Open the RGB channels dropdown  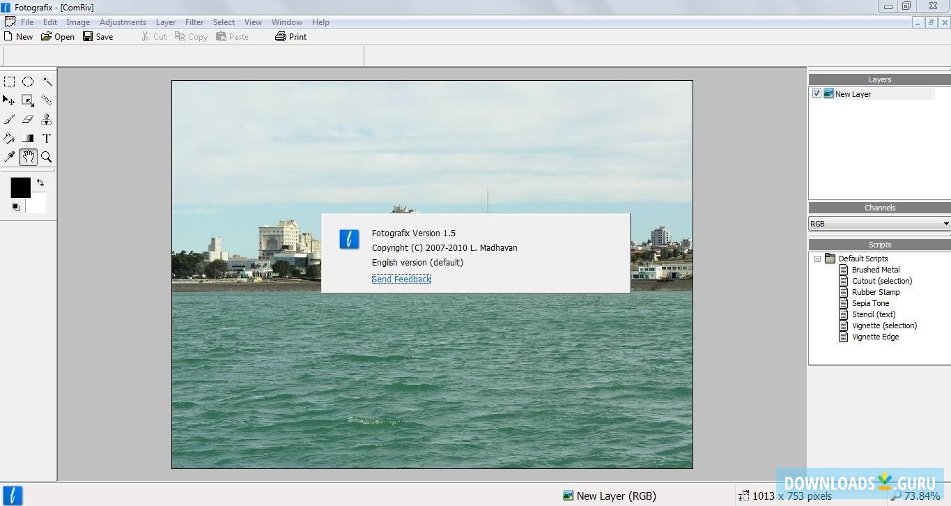[945, 224]
